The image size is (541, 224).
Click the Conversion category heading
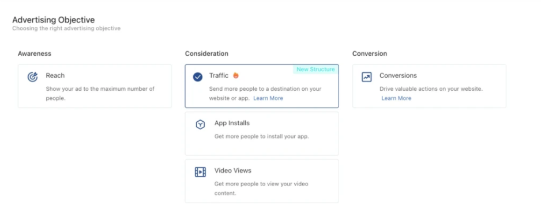pos(370,53)
